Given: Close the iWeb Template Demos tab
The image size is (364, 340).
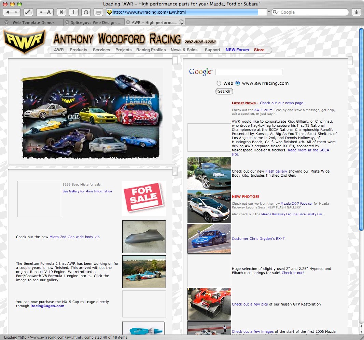Looking at the screenshot, I should (6, 22).
